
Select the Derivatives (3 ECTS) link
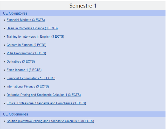pyautogui.click(x=21, y=62)
